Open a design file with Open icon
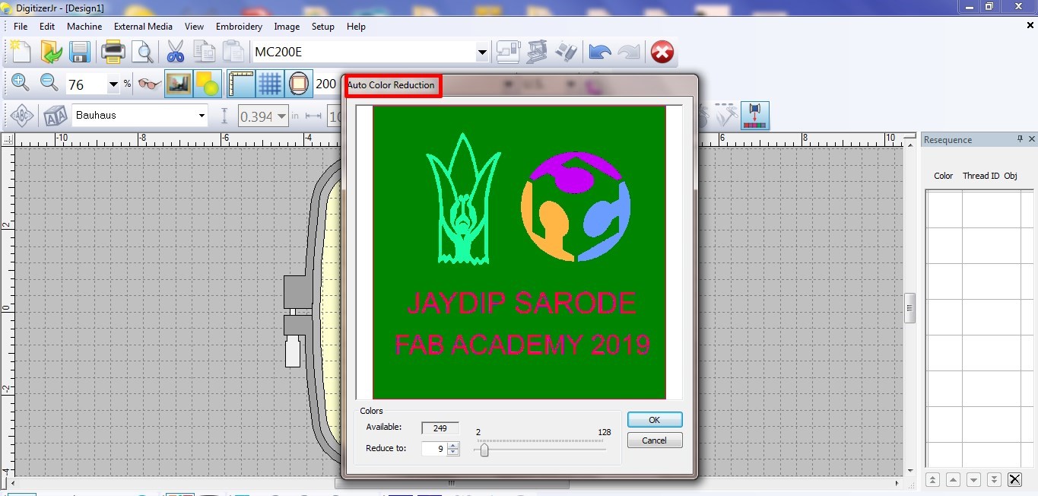The width and height of the screenshot is (1038, 496). tap(51, 52)
